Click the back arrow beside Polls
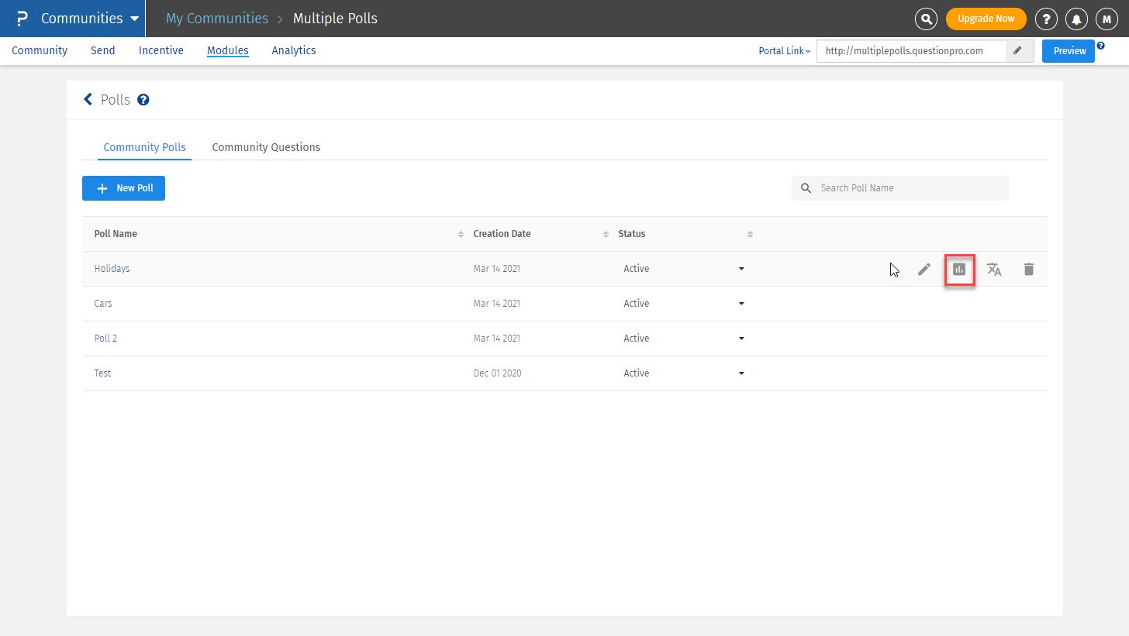 click(88, 100)
